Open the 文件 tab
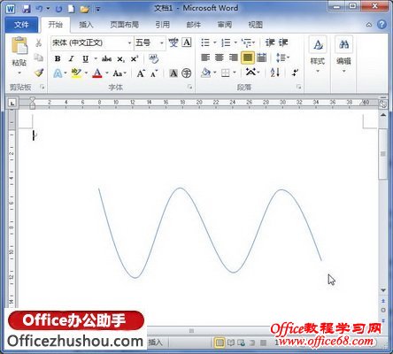 click(x=21, y=25)
